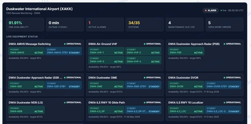Select the DWIA-DME-STBY standby unit tile
Viewport: 251px width, 124px height.
pos(143,85)
